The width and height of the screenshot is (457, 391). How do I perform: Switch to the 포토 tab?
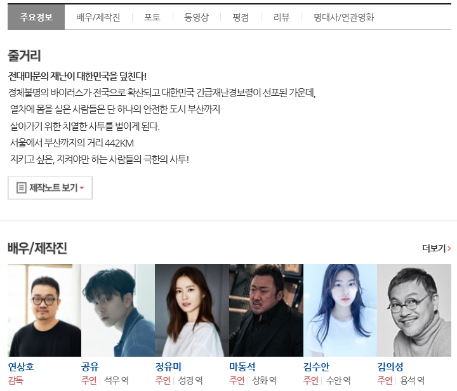152,17
